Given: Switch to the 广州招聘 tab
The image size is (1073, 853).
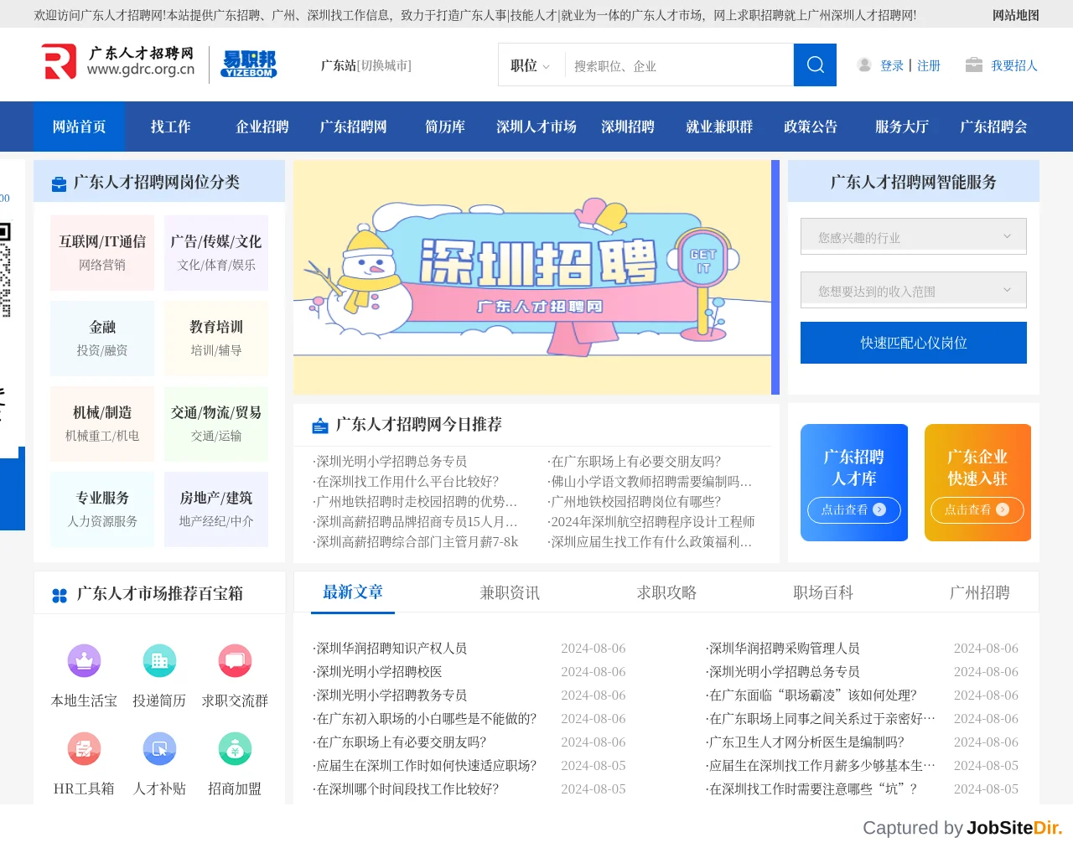Looking at the screenshot, I should click(x=980, y=593).
